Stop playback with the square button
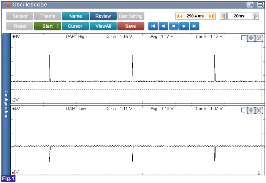Viewport: 266px width, 183px height. (174, 26)
